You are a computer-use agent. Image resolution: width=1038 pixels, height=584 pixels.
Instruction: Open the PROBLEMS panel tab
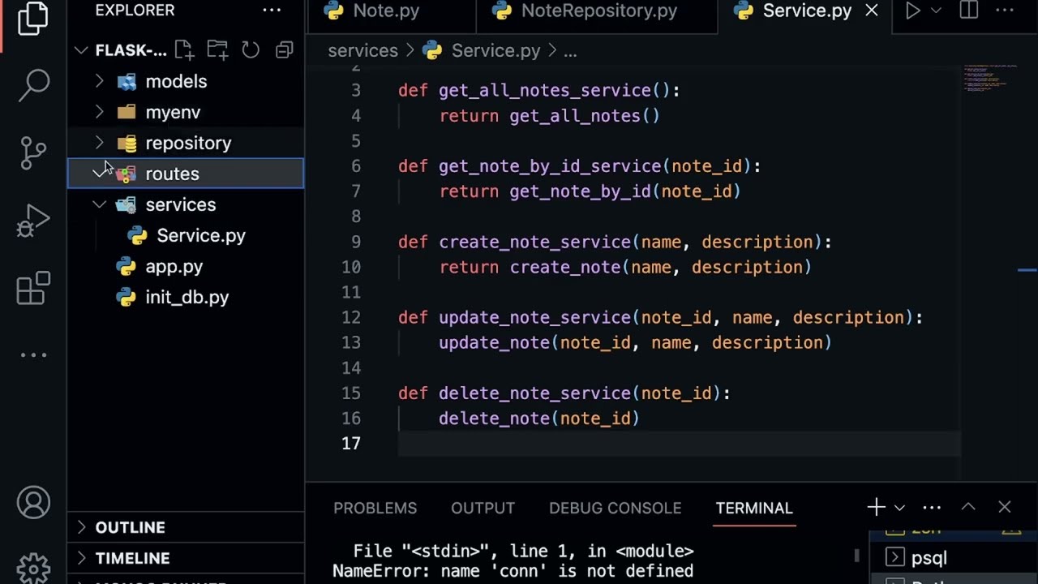click(375, 508)
